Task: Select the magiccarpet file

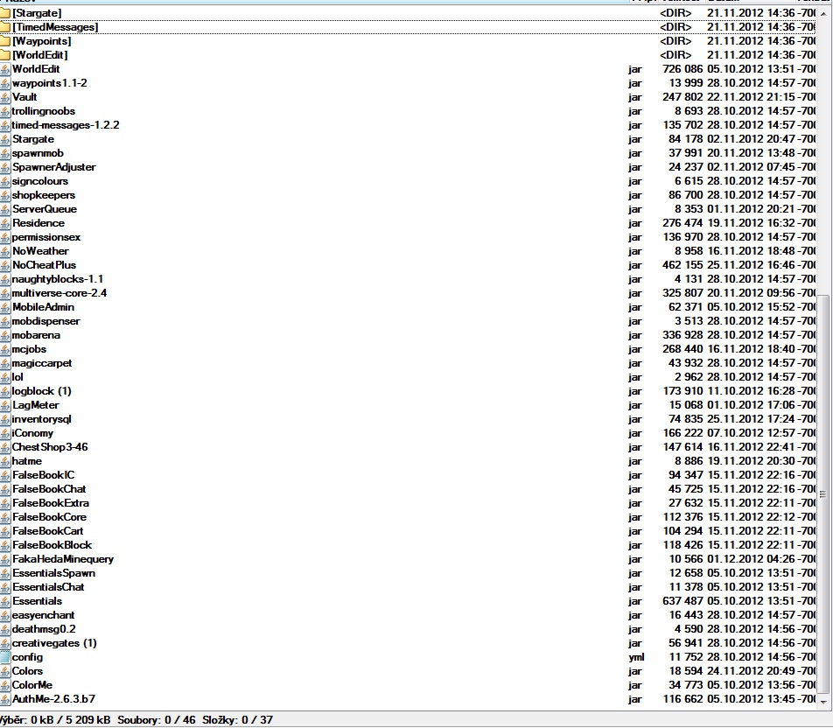Action: coord(41,363)
